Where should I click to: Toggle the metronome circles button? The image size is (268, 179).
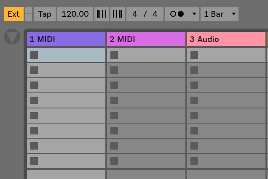pyautogui.click(x=177, y=14)
